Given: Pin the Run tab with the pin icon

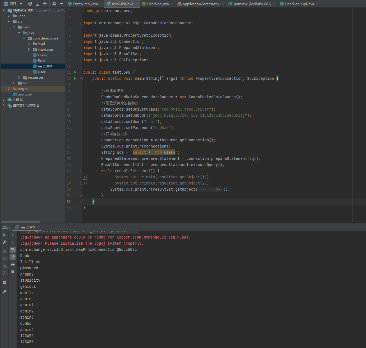Looking at the screenshot, I should pyautogui.click(x=4, y=292).
